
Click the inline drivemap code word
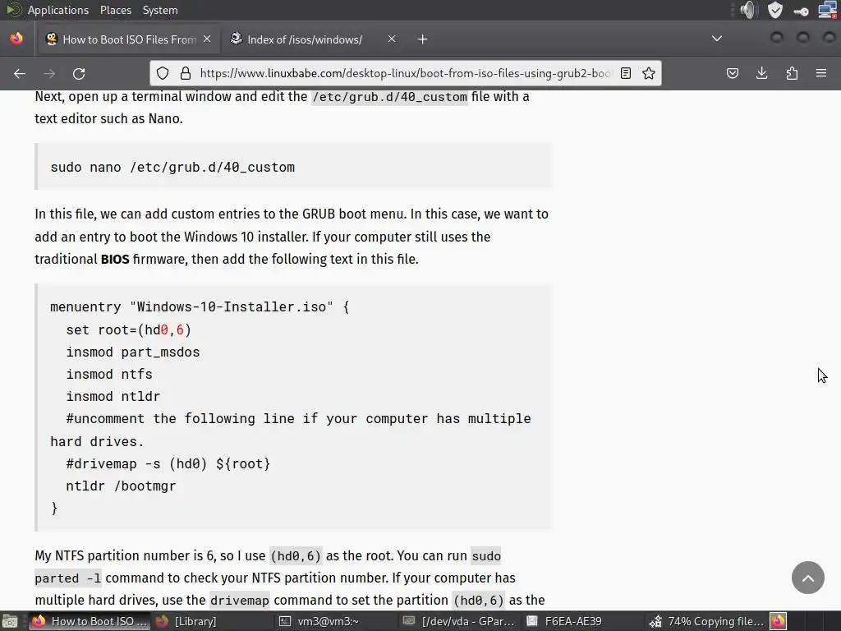coord(239,601)
